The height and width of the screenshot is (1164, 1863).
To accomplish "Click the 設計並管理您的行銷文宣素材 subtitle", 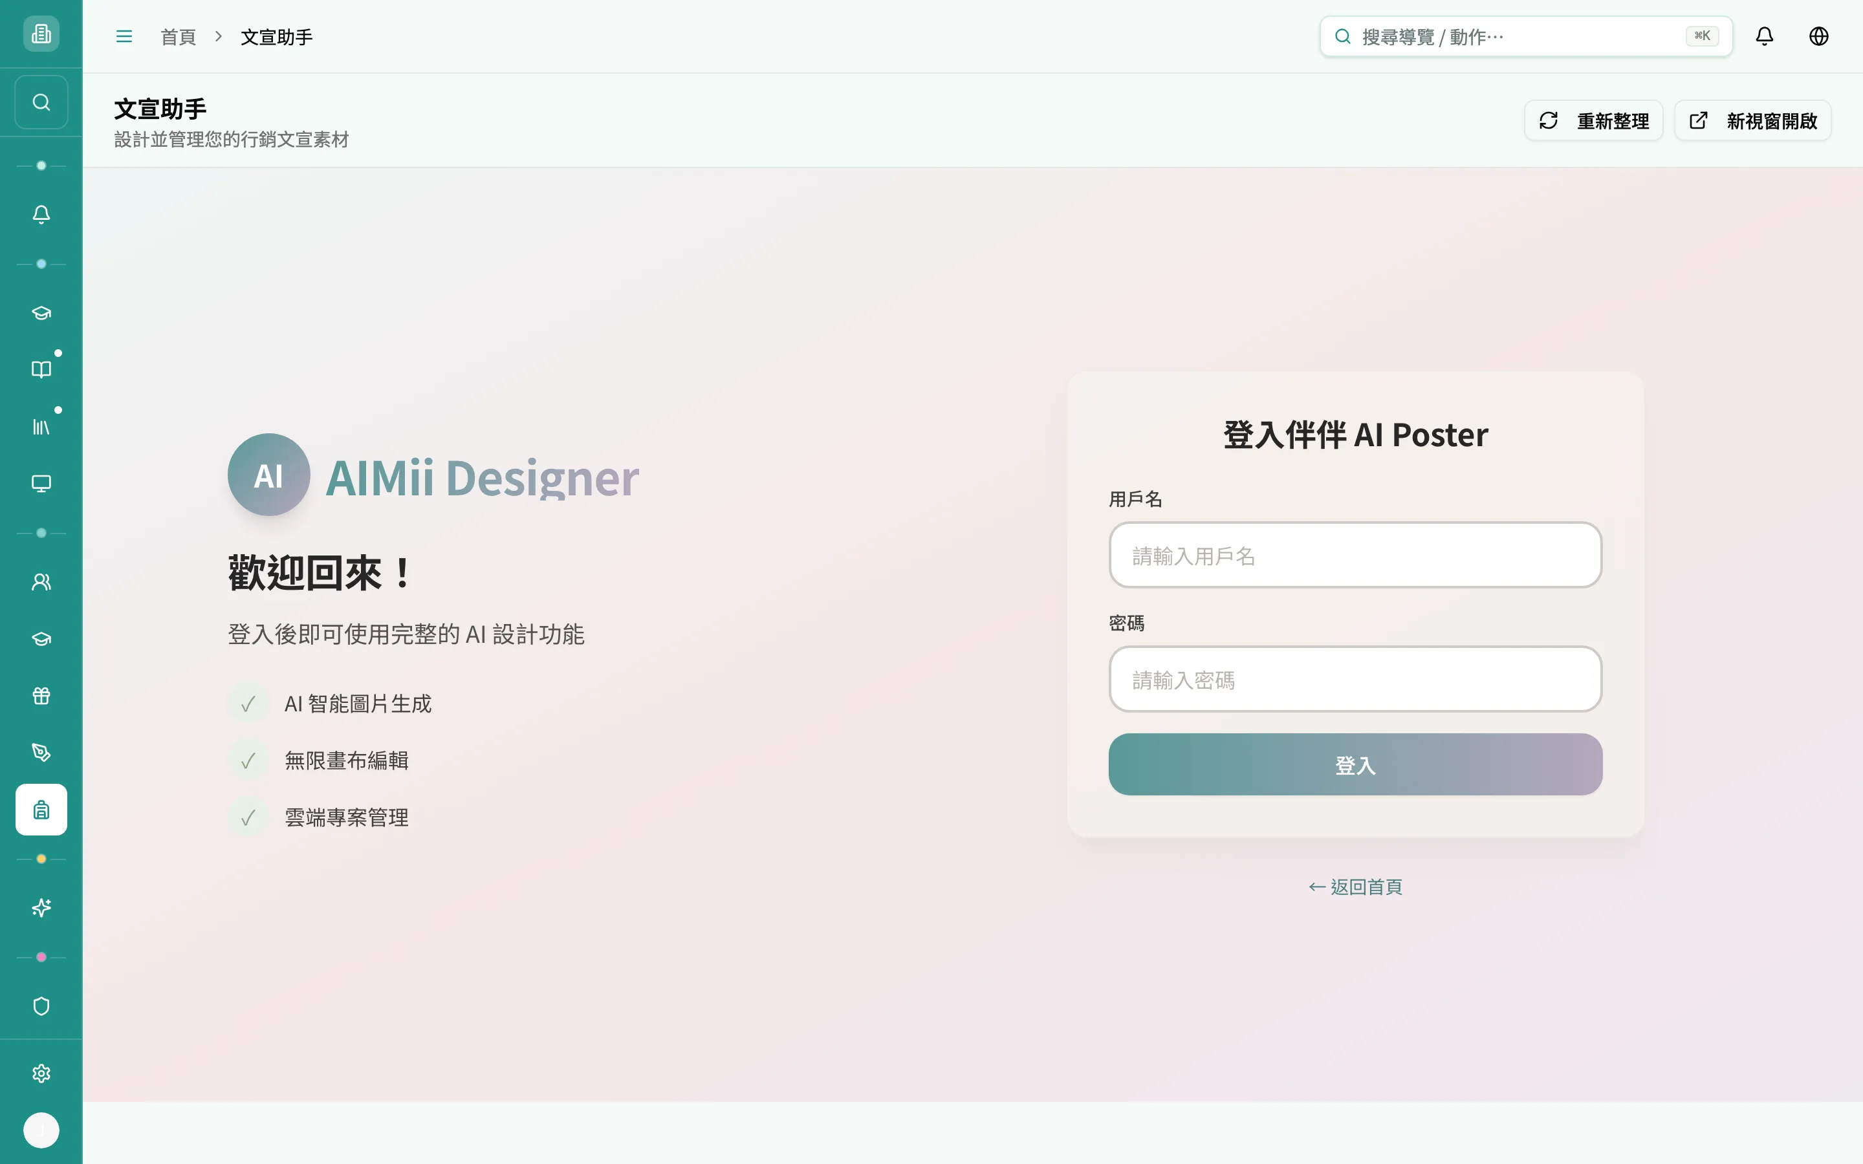I will tap(231, 139).
